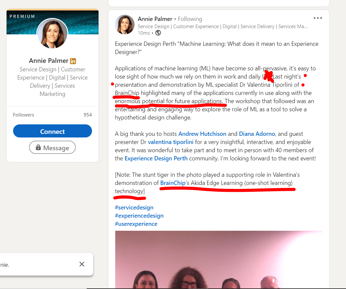This screenshot has height=289, width=346.
Task: Click Annie Palmer's name in post header
Action: [155, 19]
